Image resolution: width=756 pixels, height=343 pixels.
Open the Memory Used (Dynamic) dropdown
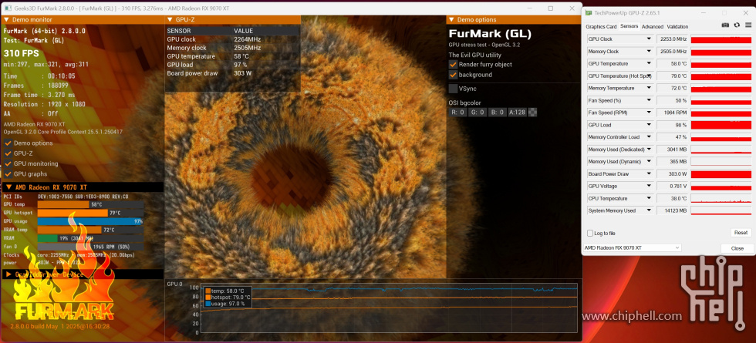tap(649, 161)
